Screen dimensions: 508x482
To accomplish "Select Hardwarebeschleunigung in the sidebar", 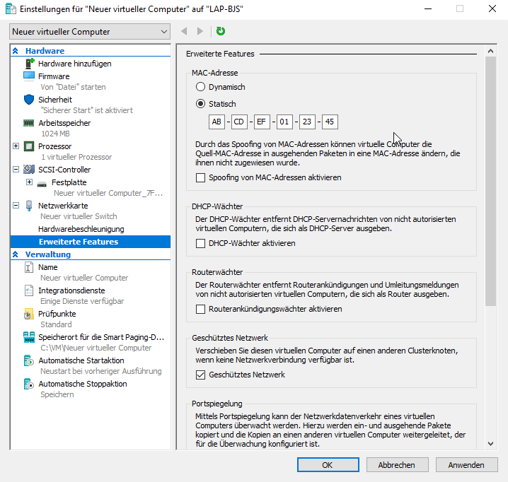I will pyautogui.click(x=81, y=229).
